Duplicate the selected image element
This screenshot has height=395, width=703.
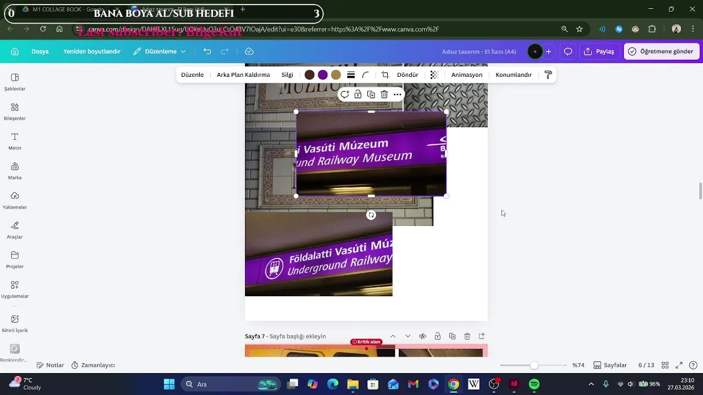click(x=371, y=94)
